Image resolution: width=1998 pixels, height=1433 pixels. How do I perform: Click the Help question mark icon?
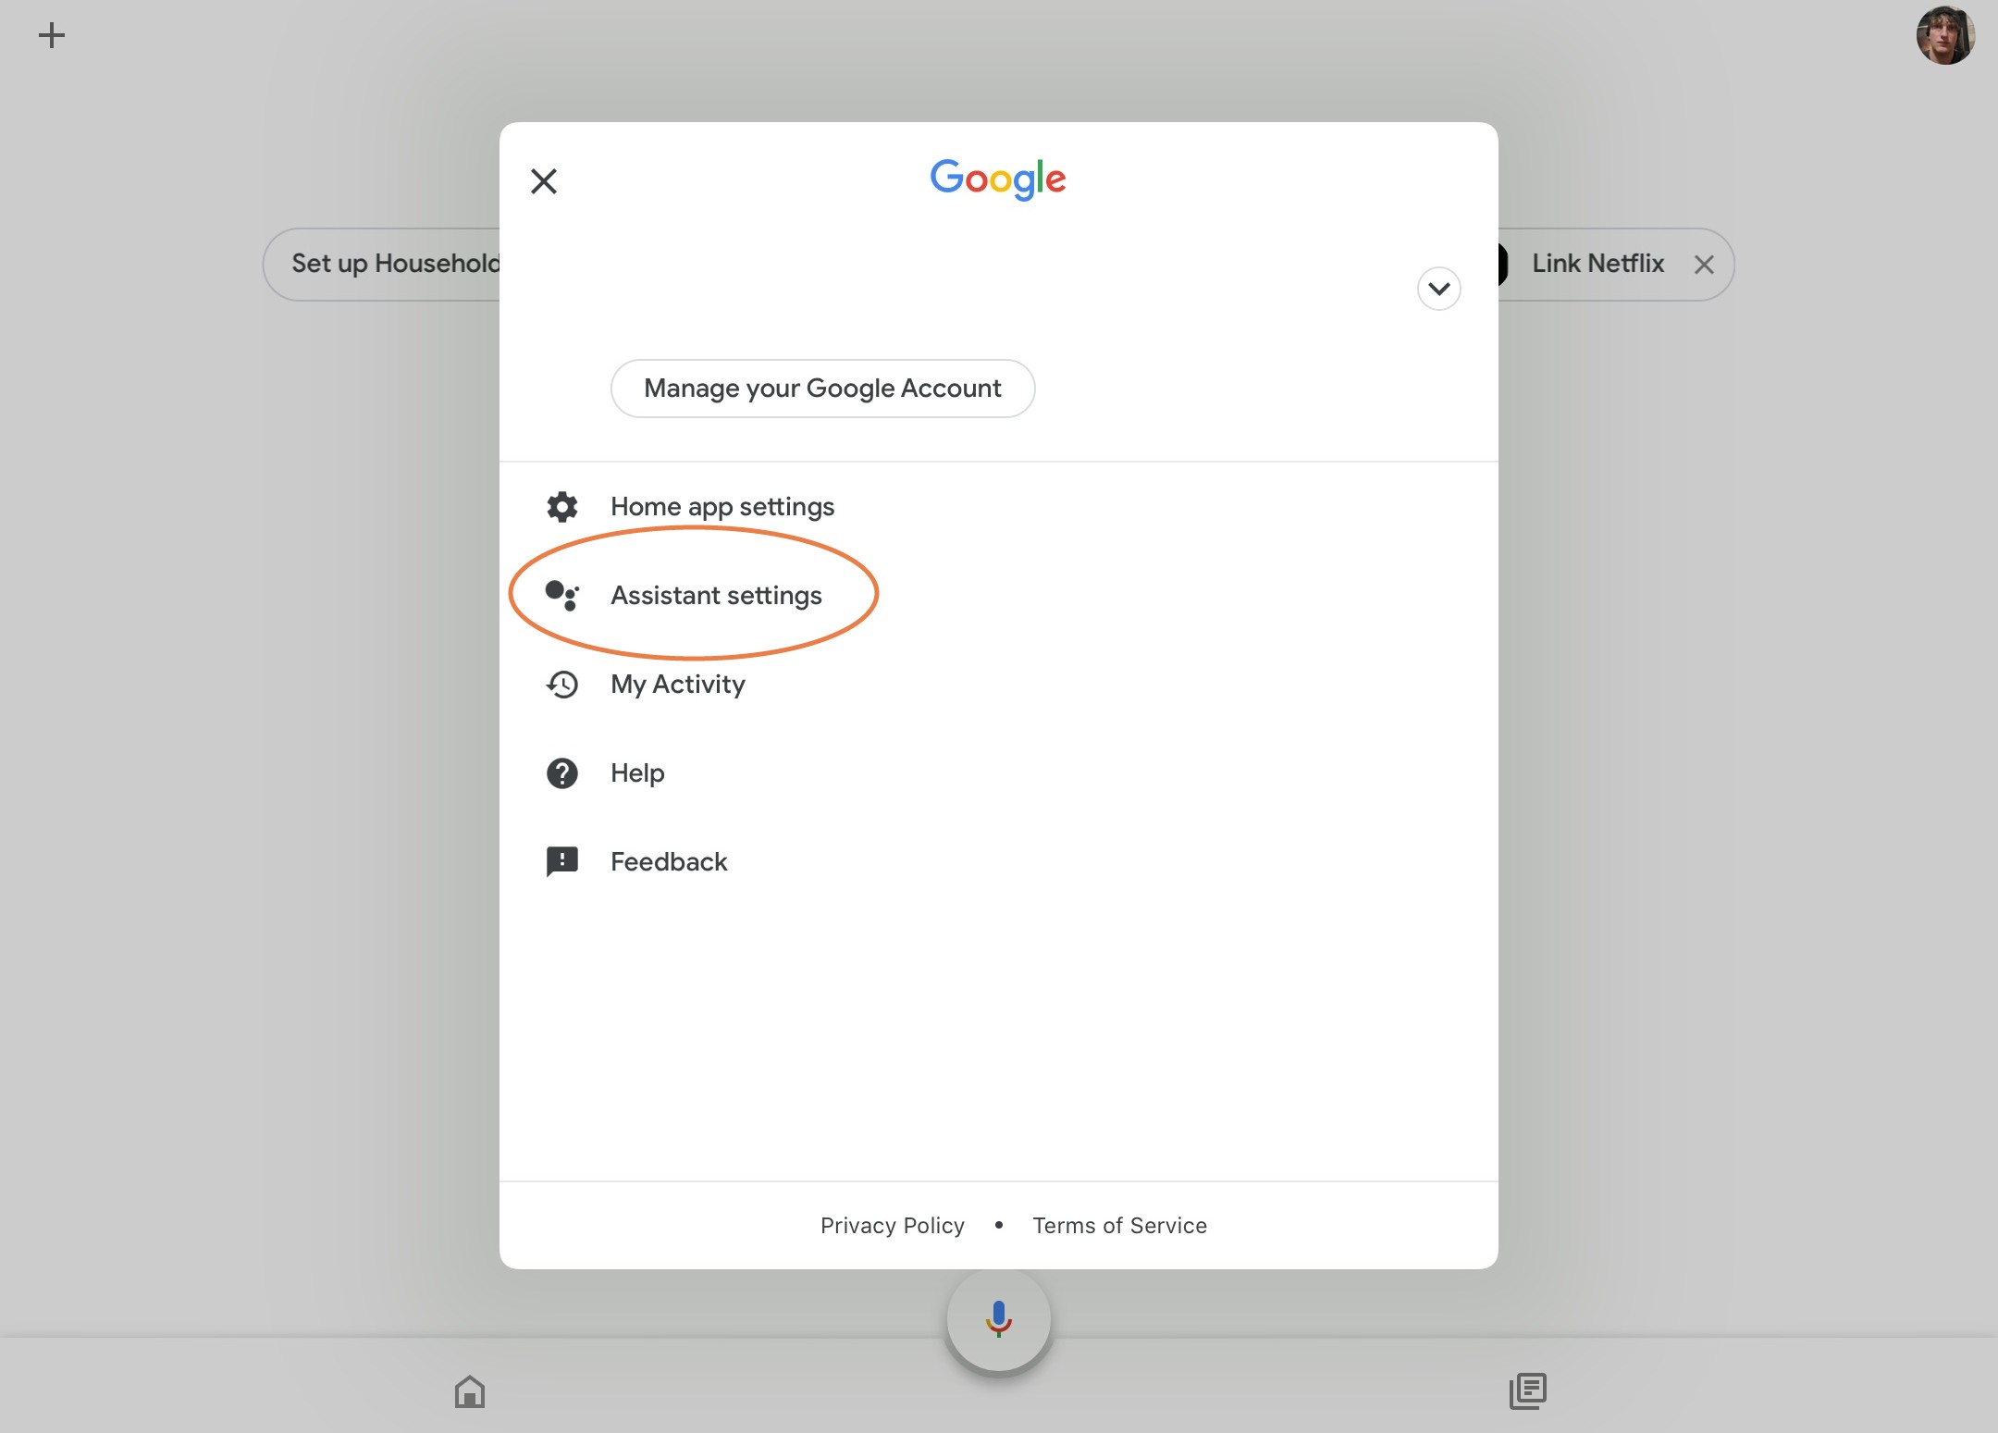click(x=561, y=771)
